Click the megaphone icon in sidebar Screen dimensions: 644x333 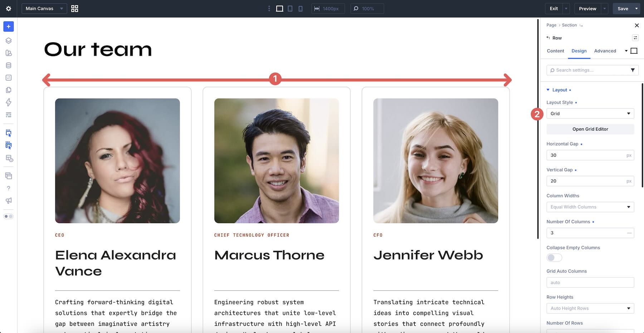(9, 201)
